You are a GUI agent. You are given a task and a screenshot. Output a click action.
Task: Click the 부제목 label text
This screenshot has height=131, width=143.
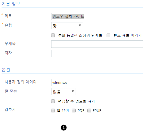pyautogui.click(x=10, y=44)
